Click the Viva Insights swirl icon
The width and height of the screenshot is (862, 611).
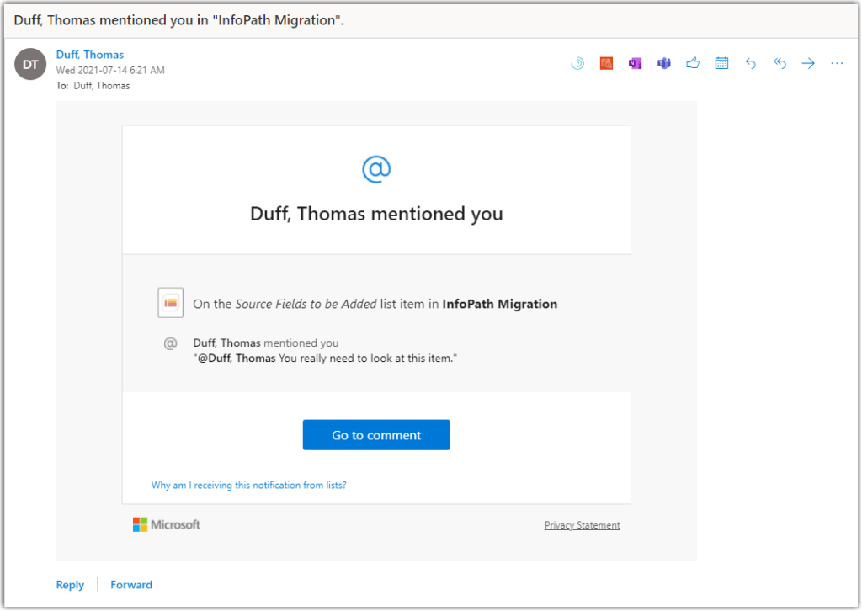(577, 63)
